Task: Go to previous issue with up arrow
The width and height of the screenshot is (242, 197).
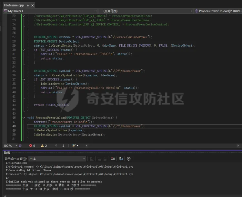Action: click(x=56, y=146)
